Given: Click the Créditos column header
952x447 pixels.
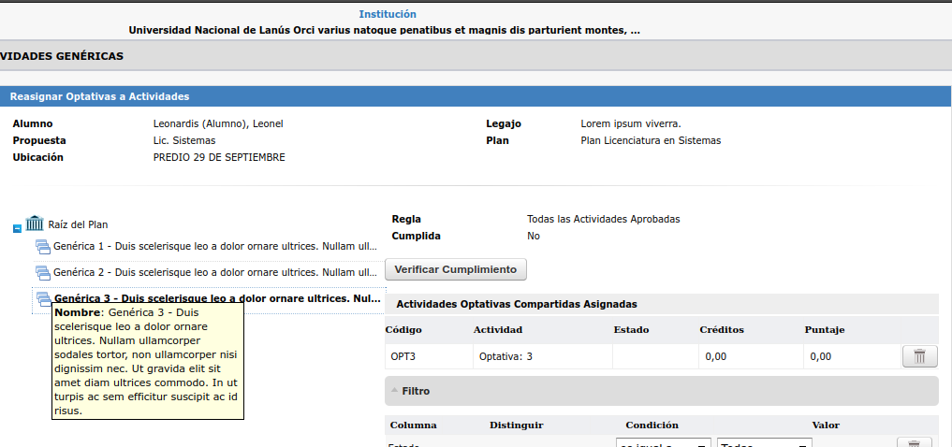Looking at the screenshot, I should [x=723, y=330].
